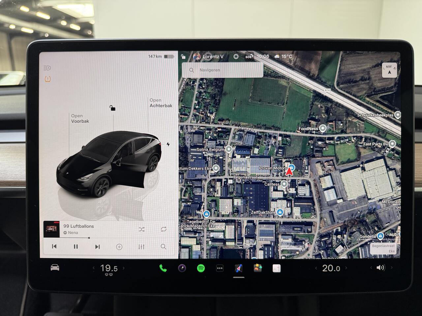Select the FoodNess map pin
422x316 pixels.
[x=323, y=128]
